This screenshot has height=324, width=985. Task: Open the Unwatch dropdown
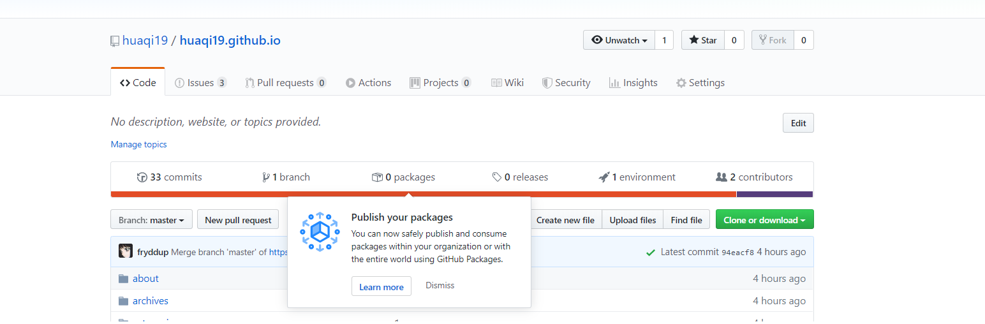click(x=619, y=40)
